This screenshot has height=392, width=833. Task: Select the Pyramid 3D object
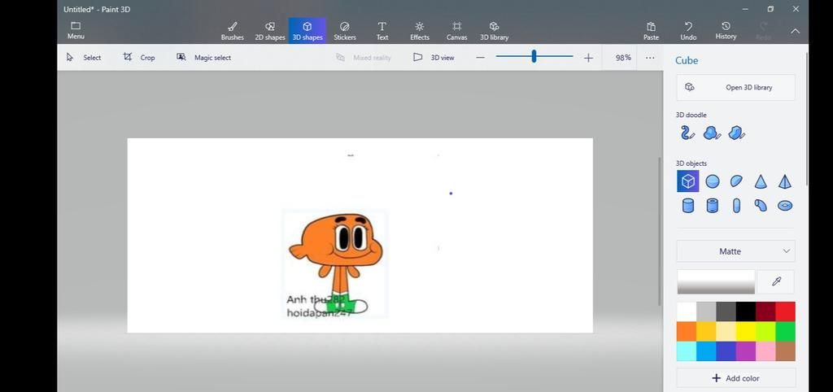tap(785, 181)
